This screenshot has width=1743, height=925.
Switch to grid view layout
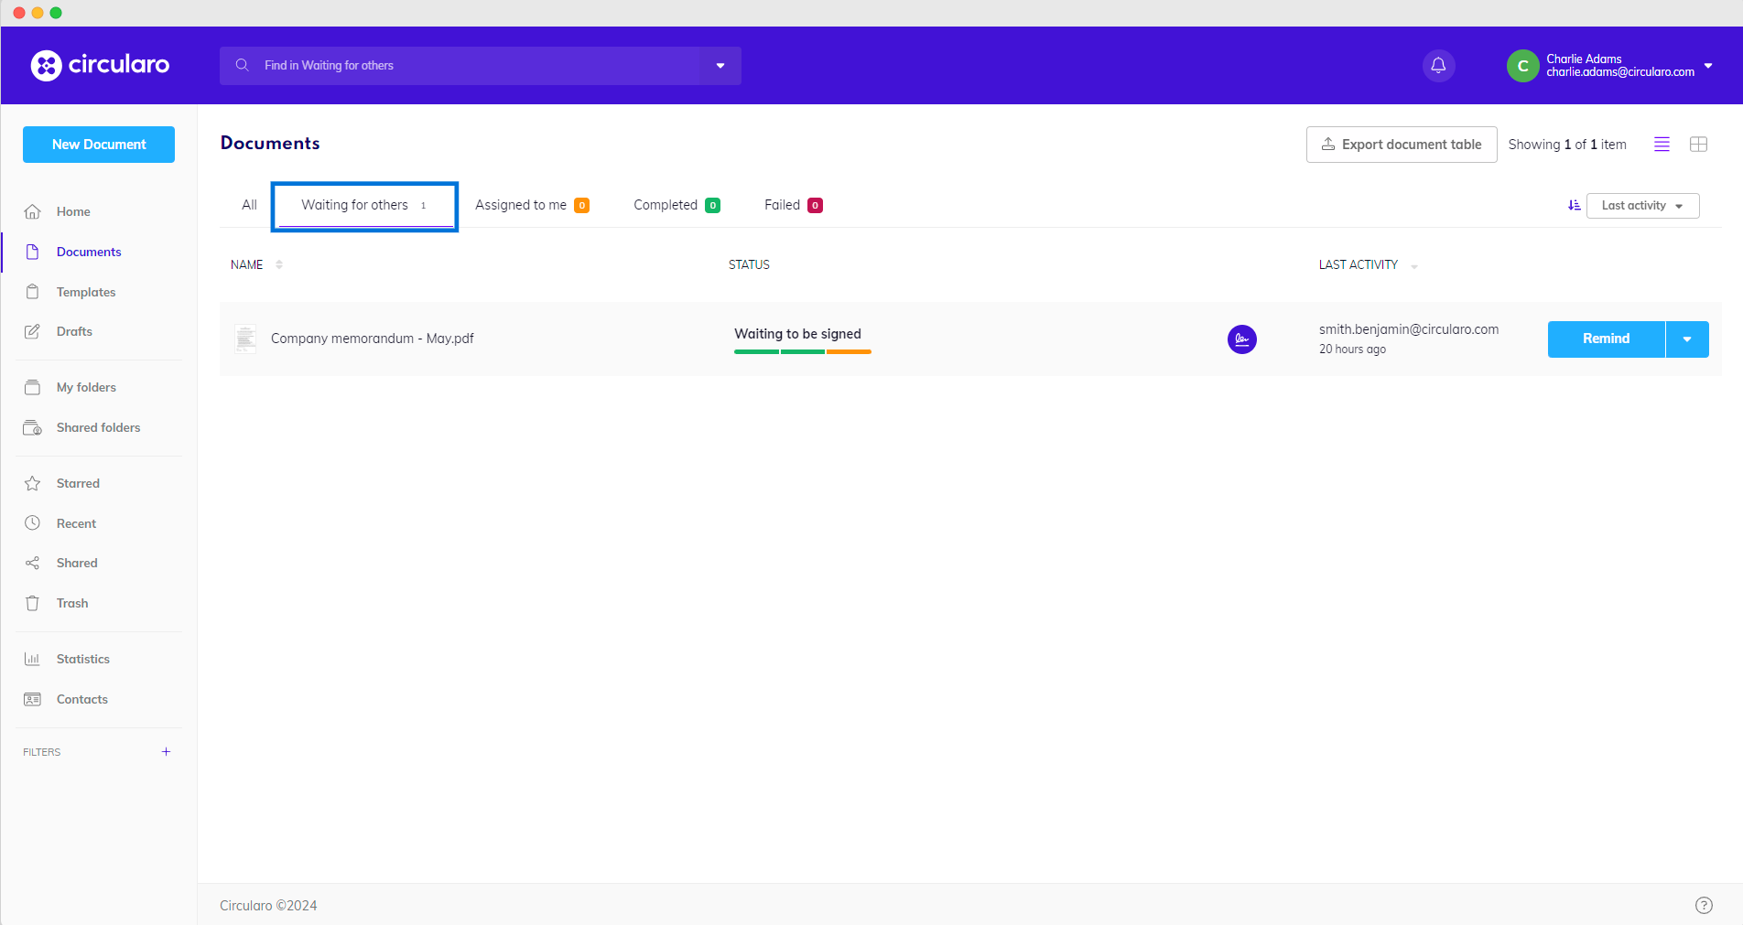tap(1698, 145)
